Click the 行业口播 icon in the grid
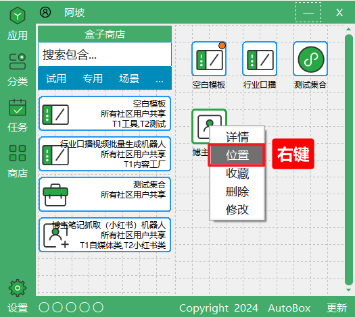The image size is (355, 317). 260,59
